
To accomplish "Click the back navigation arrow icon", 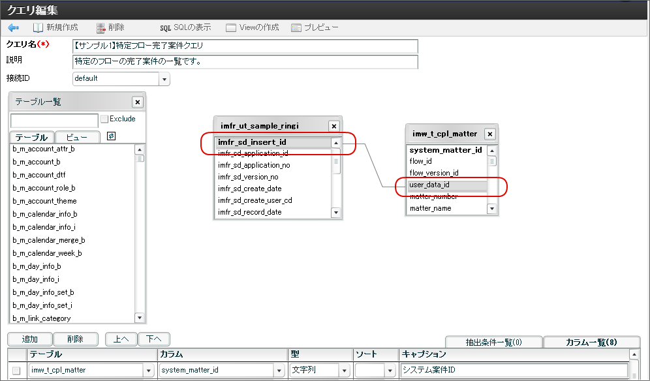I will [x=13, y=27].
